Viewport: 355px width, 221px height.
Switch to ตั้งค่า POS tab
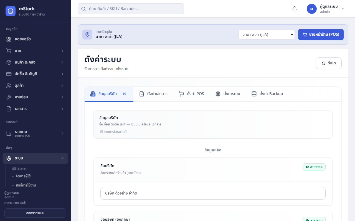point(191,94)
